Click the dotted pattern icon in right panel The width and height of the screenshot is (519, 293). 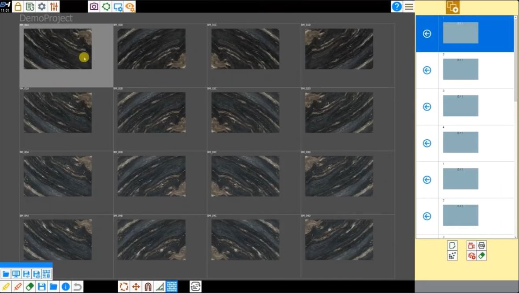[452, 256]
